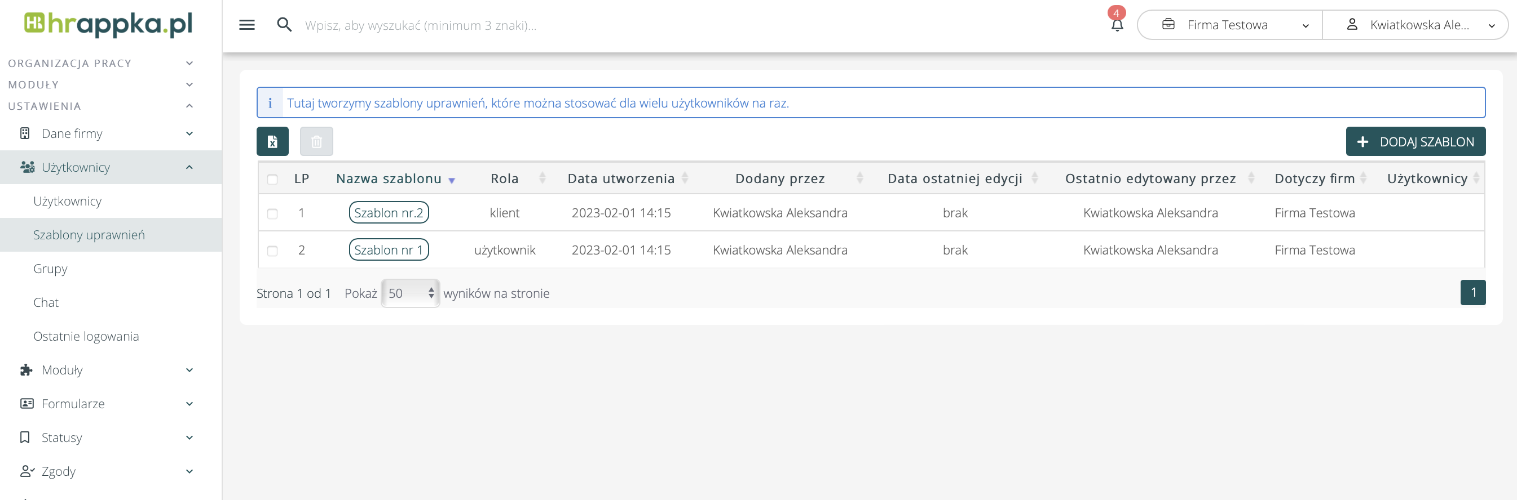Click the hamburger menu icon
This screenshot has width=1517, height=500.
click(247, 25)
